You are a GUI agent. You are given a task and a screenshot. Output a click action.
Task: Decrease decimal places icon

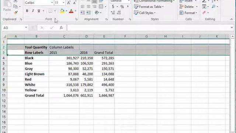click(x=119, y=13)
